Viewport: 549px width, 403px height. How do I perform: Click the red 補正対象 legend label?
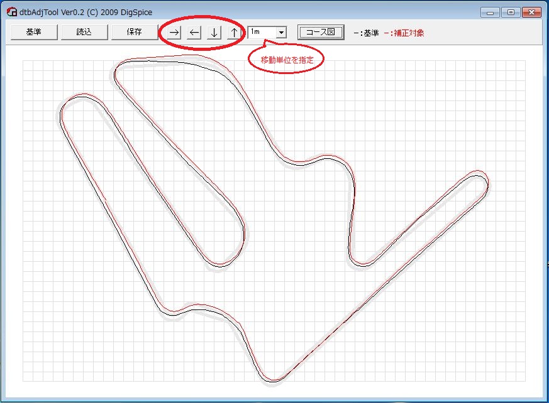[404, 33]
